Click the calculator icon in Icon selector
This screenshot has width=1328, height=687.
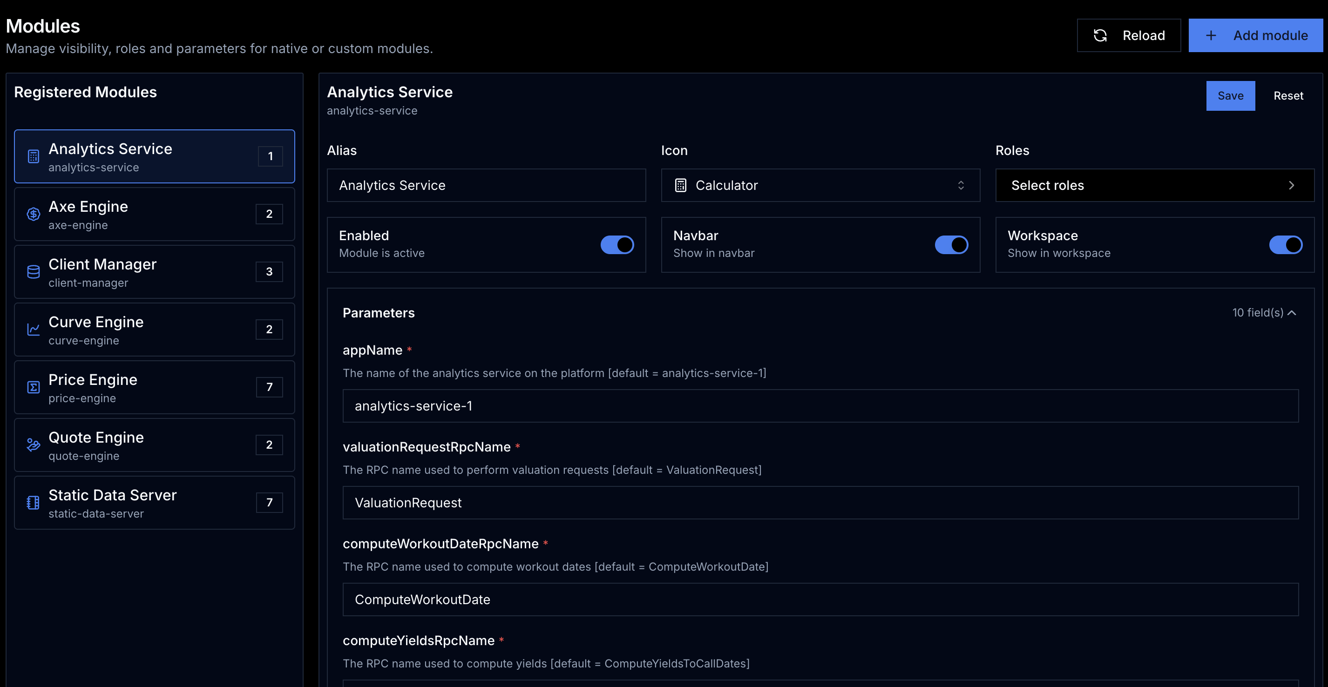click(x=680, y=186)
